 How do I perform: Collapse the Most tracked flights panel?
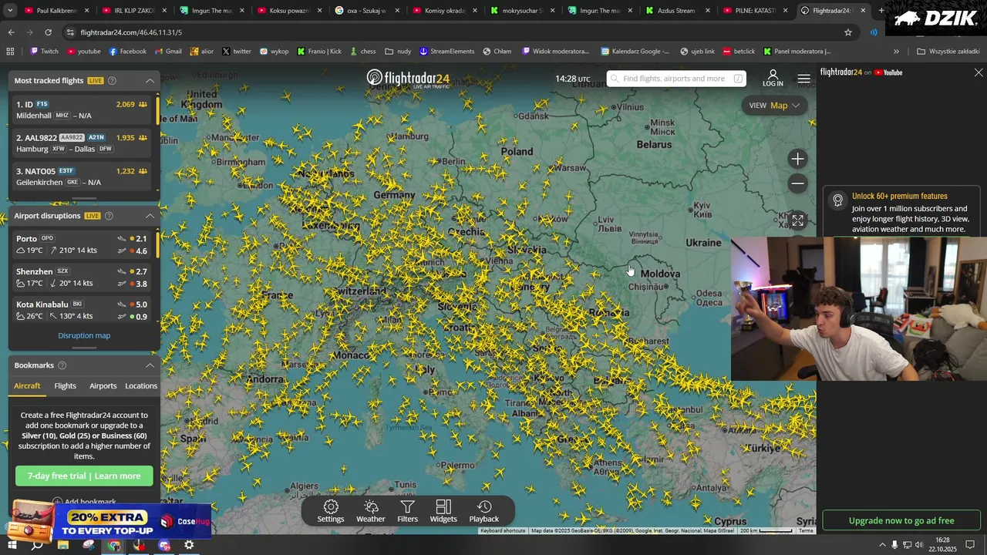(150, 80)
